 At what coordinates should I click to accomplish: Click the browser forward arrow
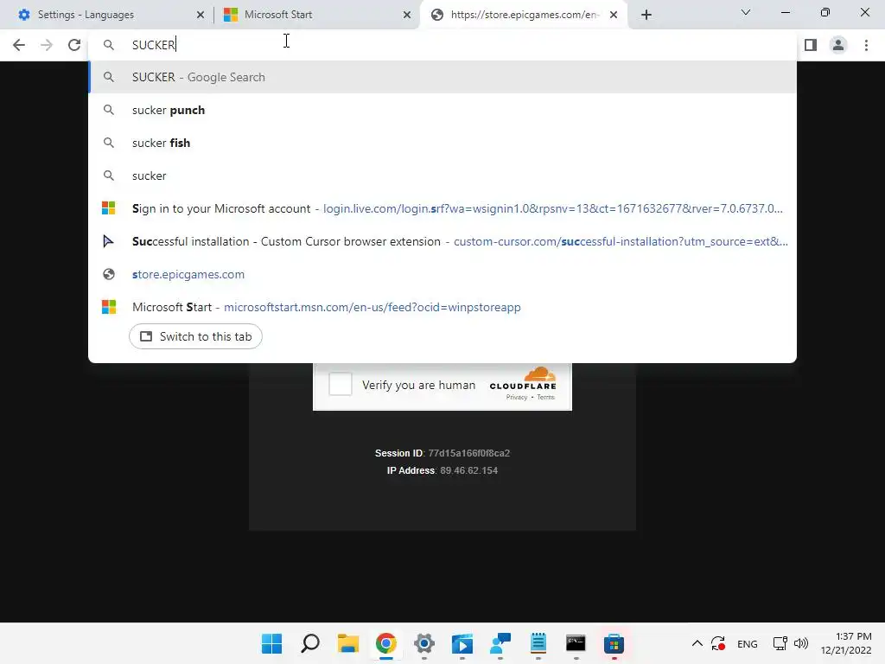47,45
